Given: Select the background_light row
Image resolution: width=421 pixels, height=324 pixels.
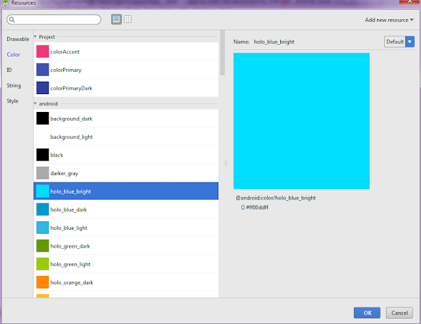Looking at the screenshot, I should (x=126, y=137).
